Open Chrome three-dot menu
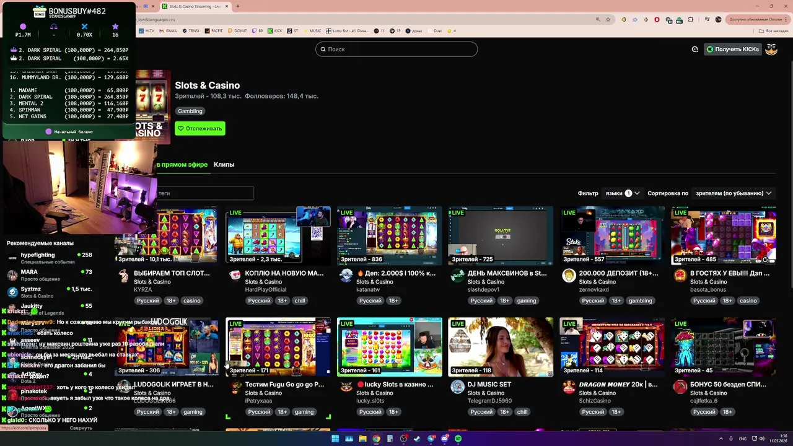Viewport: 793px width, 446px height. tap(786, 19)
